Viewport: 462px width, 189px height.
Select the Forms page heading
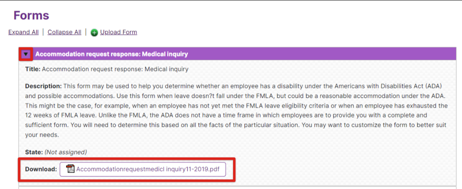[x=31, y=15]
